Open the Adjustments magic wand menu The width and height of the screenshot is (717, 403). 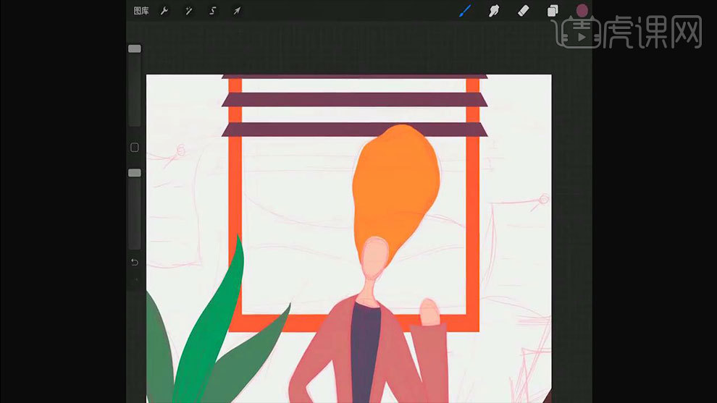point(188,11)
